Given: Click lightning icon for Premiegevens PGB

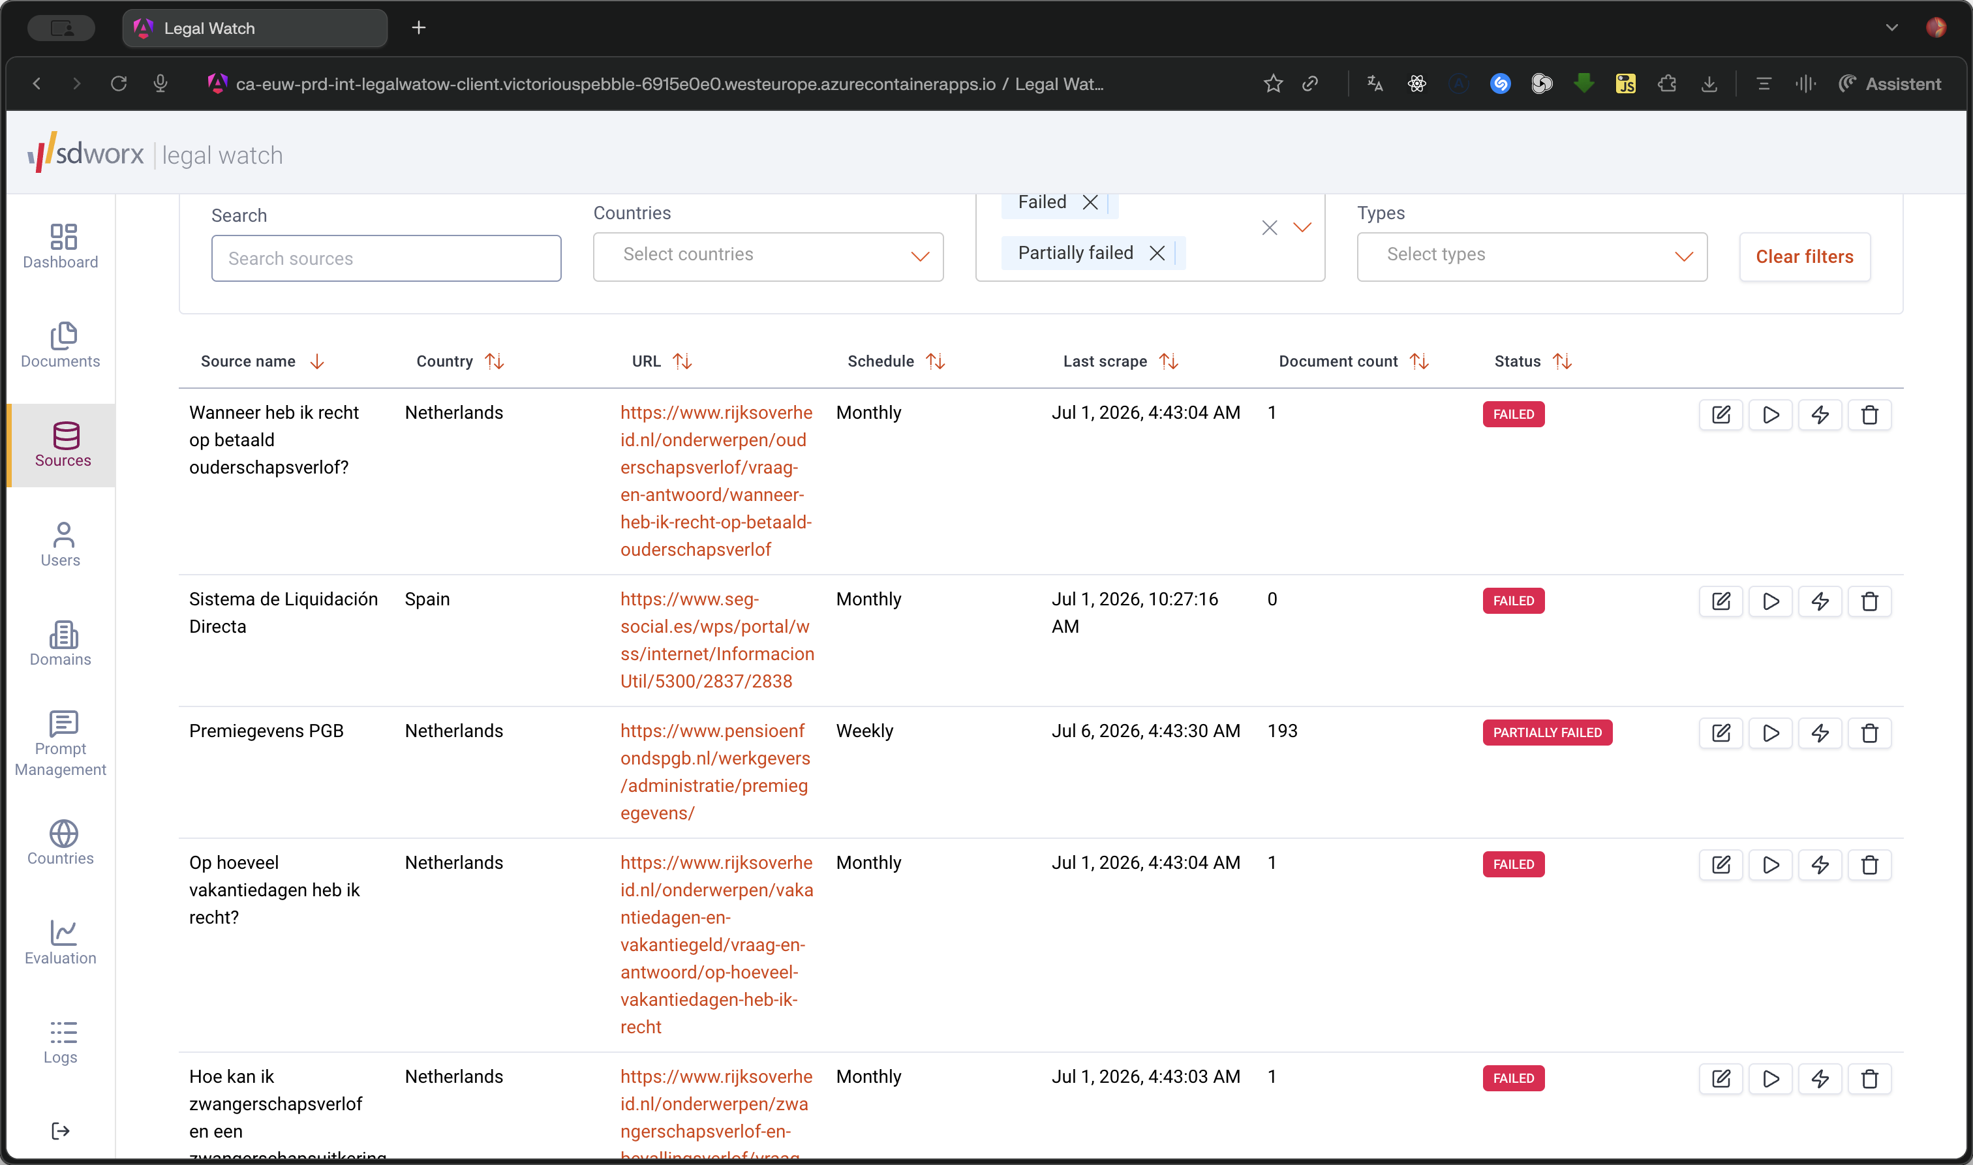Looking at the screenshot, I should [x=1819, y=733].
